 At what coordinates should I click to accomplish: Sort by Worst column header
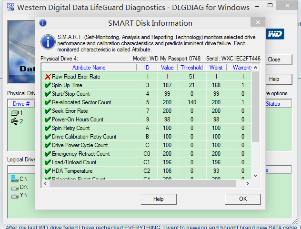pos(216,68)
